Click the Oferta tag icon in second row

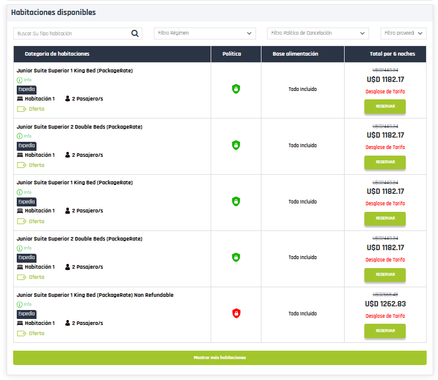click(x=22, y=165)
